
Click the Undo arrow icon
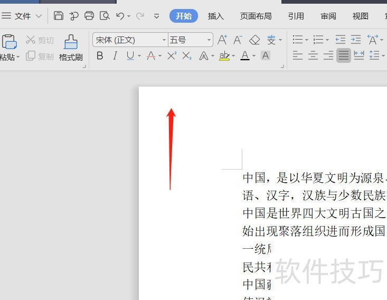120,16
